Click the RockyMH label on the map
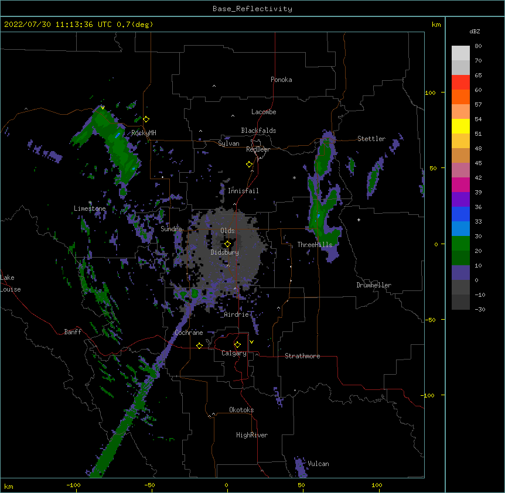Viewport: 505px width, 493px height. point(144,133)
